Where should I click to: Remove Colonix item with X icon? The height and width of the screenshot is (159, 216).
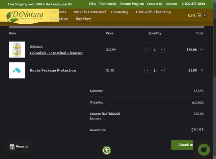pyautogui.click(x=202, y=49)
